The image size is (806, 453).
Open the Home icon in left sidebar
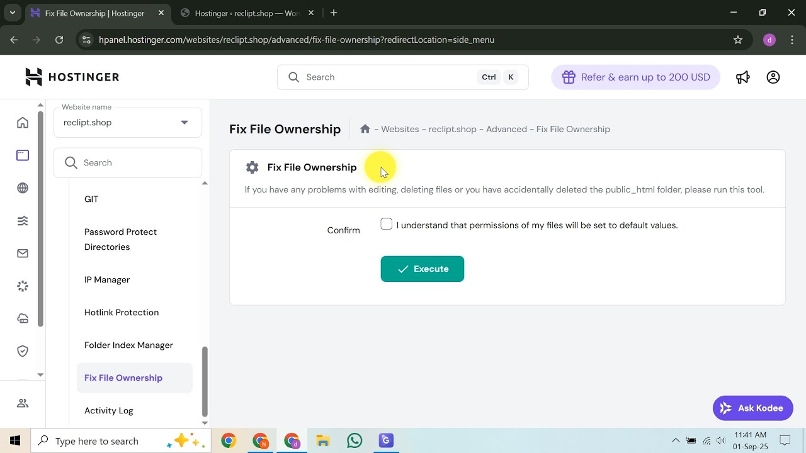coord(23,122)
